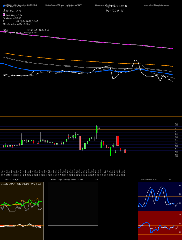182x240 pixels.
Task: Select the '50 Day = 3.14' legend label
Action: 13,11
